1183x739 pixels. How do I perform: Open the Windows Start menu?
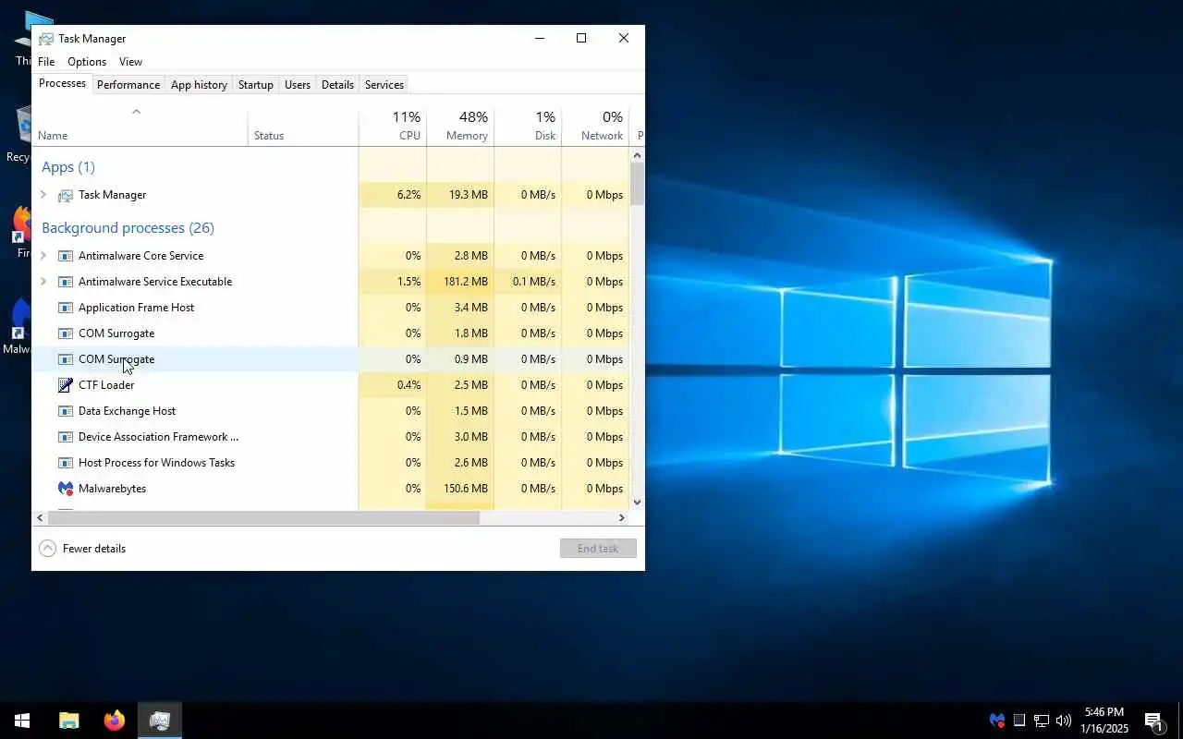(x=22, y=721)
